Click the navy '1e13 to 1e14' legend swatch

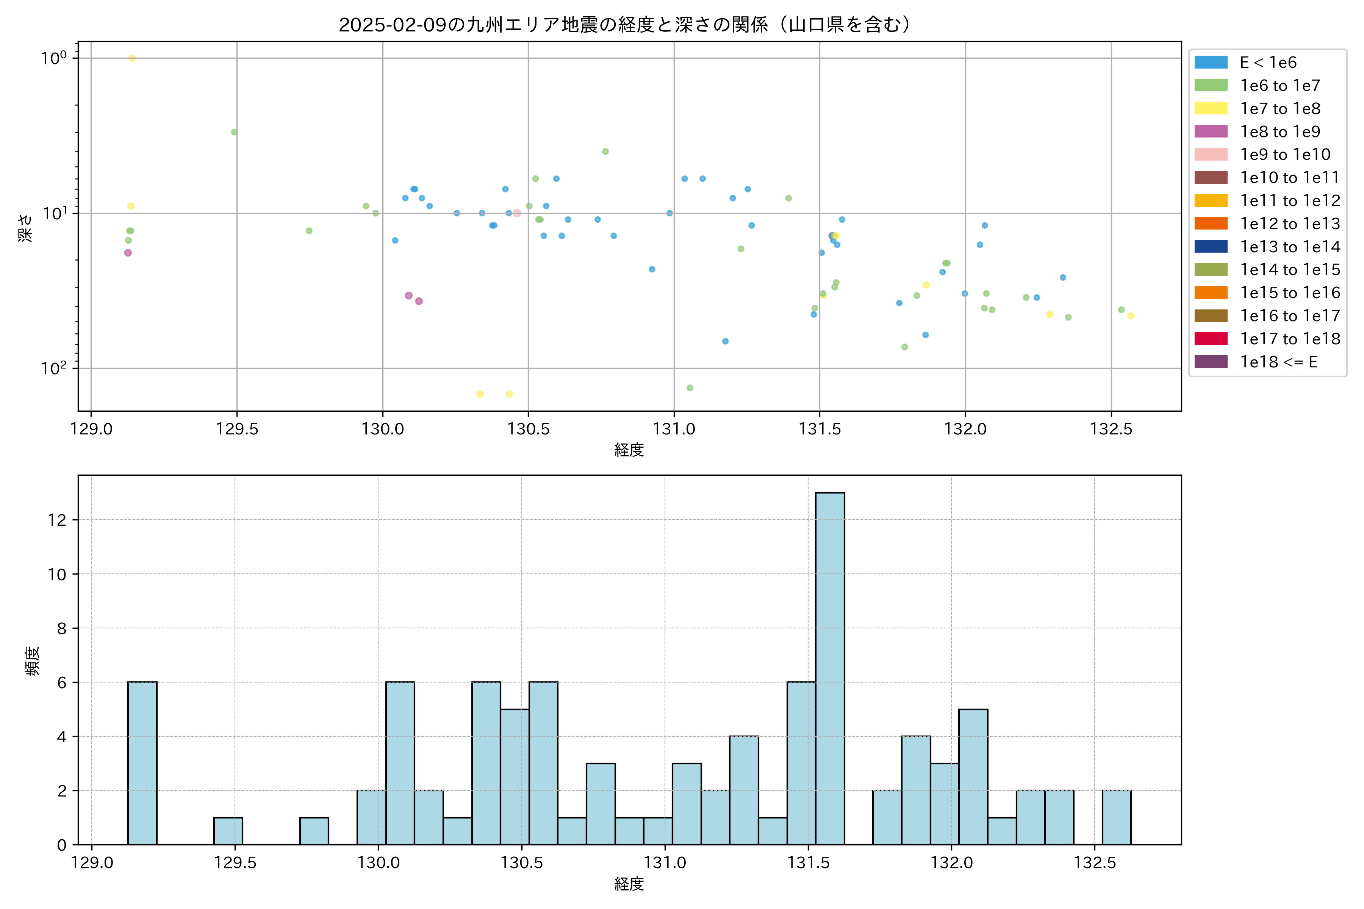click(1211, 247)
